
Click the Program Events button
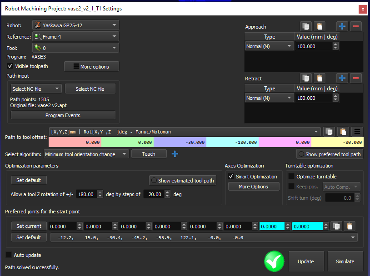pos(63,115)
